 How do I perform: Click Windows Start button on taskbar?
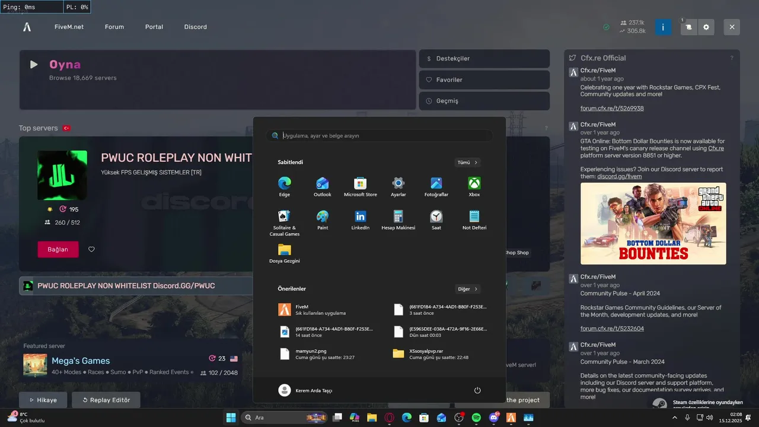click(231, 418)
